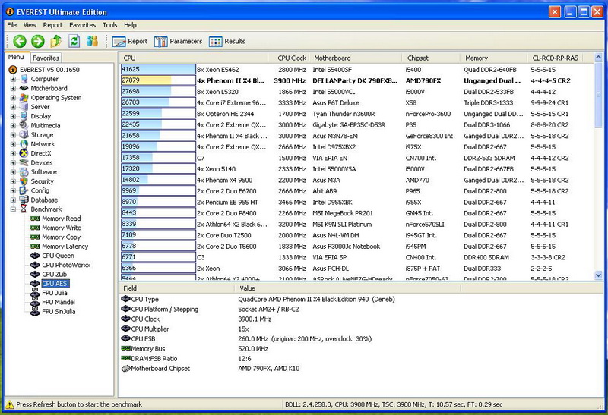Expand the Storage tree node
Viewport: 608px width, 415px height.
(x=13, y=135)
